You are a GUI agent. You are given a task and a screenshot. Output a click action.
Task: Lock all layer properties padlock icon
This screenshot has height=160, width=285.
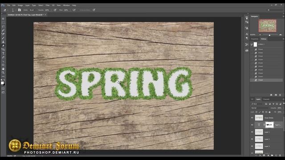pyautogui.click(x=269, y=112)
